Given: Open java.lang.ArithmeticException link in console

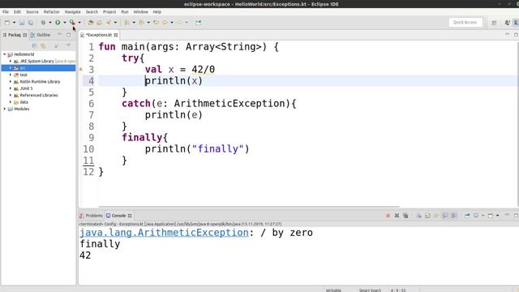Looking at the screenshot, I should pyautogui.click(x=164, y=233).
